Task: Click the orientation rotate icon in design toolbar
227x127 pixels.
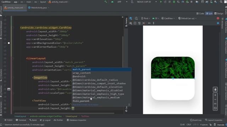Action: tap(136, 18)
